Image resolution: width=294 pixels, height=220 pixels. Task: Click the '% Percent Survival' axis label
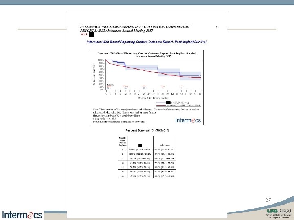(94, 75)
